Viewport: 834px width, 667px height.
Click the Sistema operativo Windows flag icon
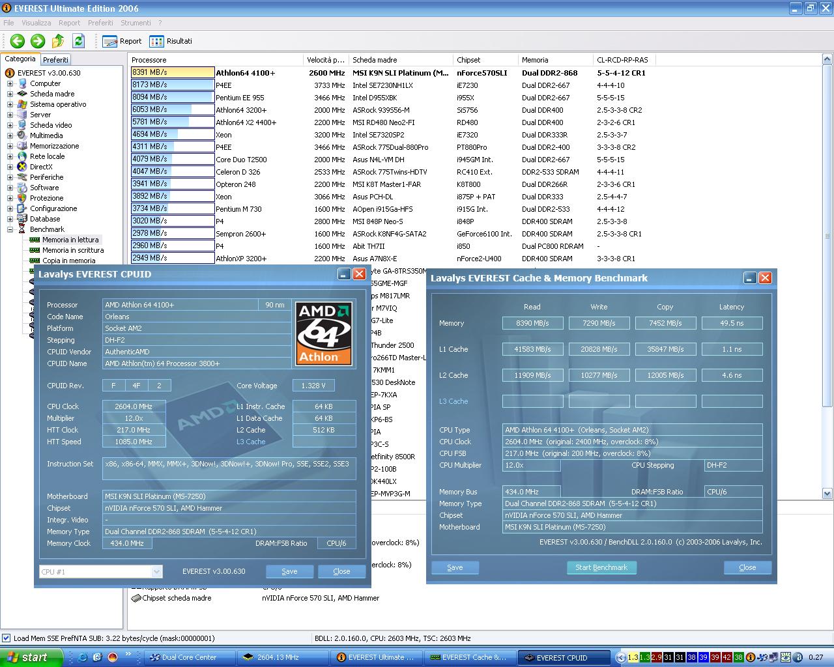point(23,104)
